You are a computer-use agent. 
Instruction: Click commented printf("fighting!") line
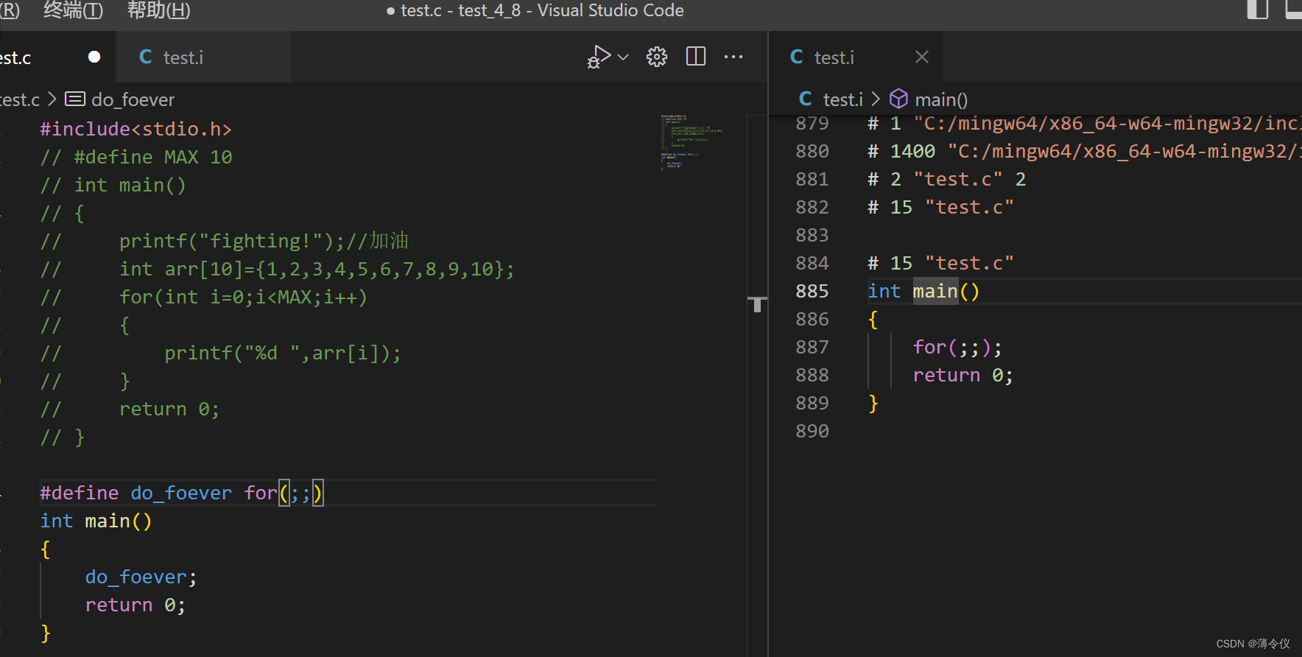(225, 241)
